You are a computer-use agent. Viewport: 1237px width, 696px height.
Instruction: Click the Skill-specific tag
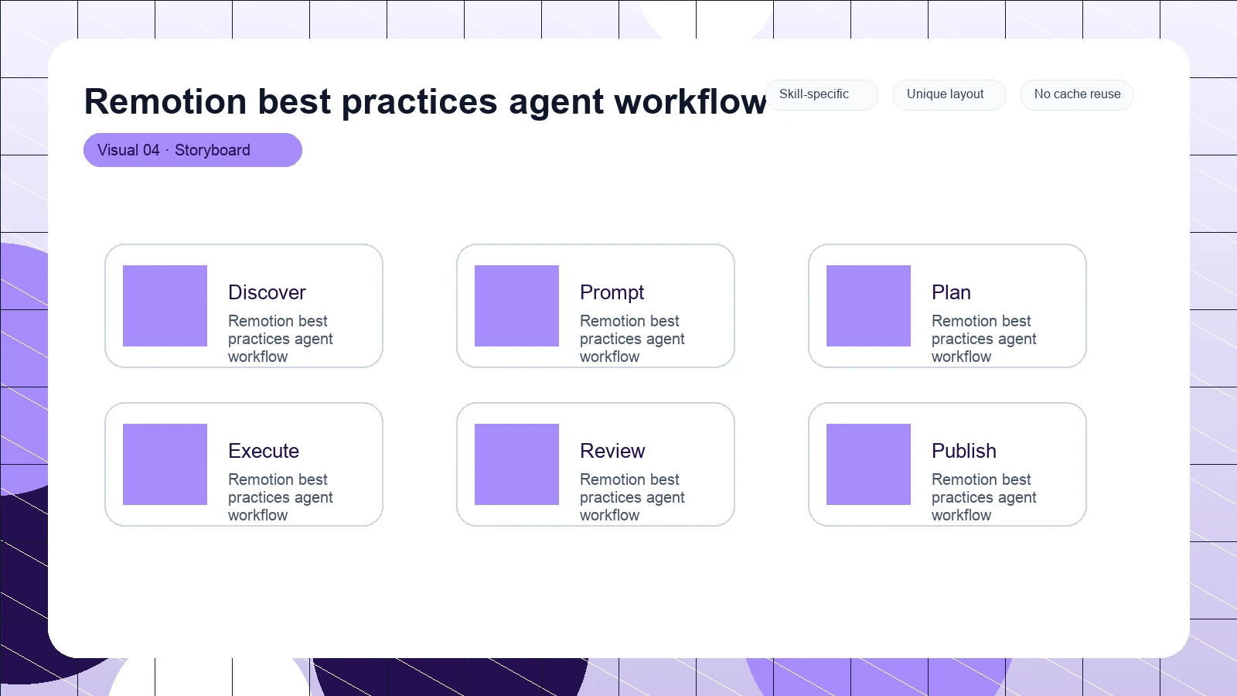click(822, 94)
